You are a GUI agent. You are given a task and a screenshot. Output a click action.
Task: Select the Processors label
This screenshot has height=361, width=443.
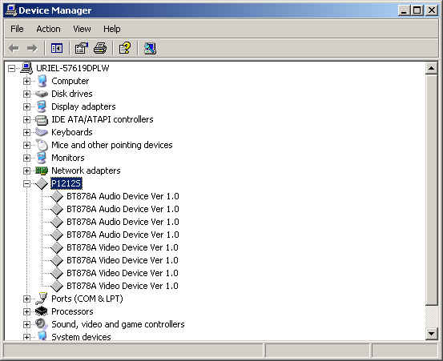coord(72,311)
